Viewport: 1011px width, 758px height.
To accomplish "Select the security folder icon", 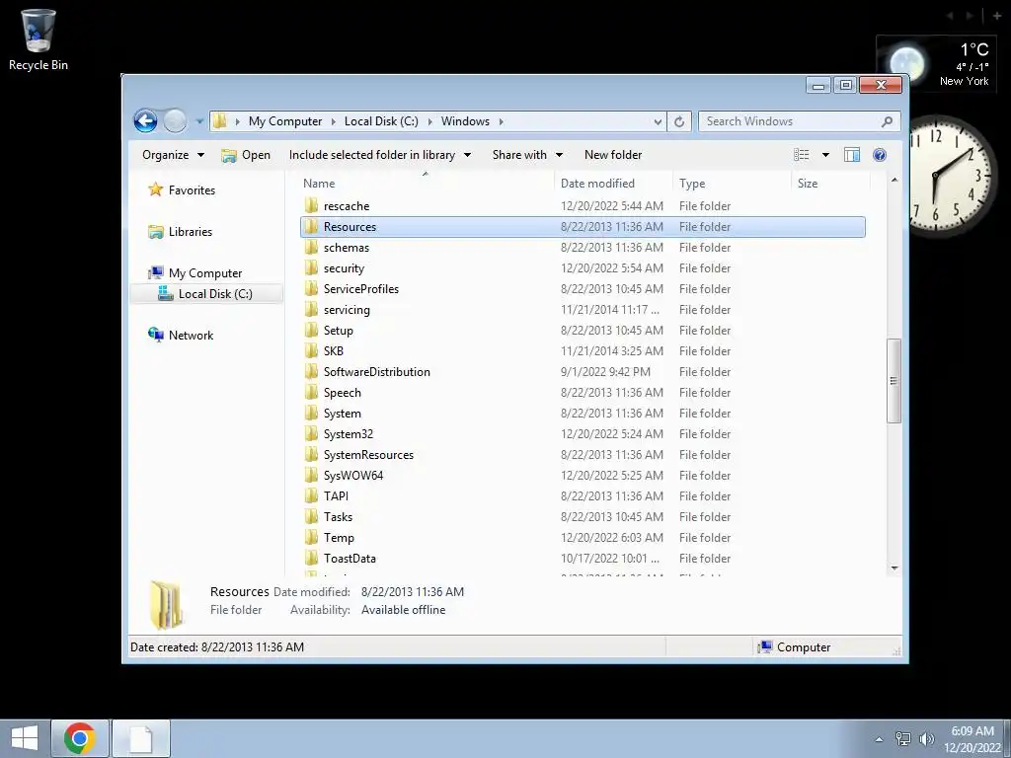I will click(x=311, y=268).
